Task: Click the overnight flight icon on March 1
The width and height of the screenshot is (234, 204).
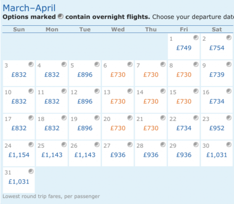Action: 196,38
